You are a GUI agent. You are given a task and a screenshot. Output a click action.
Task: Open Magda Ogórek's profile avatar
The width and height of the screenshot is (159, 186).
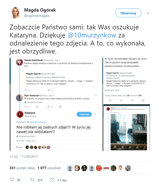[15, 13]
